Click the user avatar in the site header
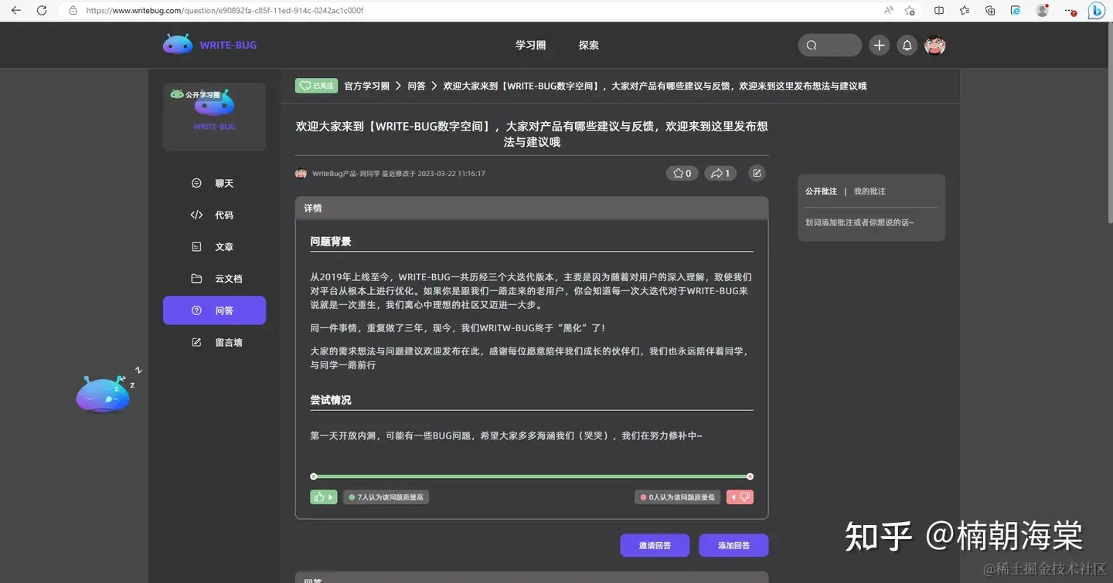1113x583 pixels. (x=935, y=45)
